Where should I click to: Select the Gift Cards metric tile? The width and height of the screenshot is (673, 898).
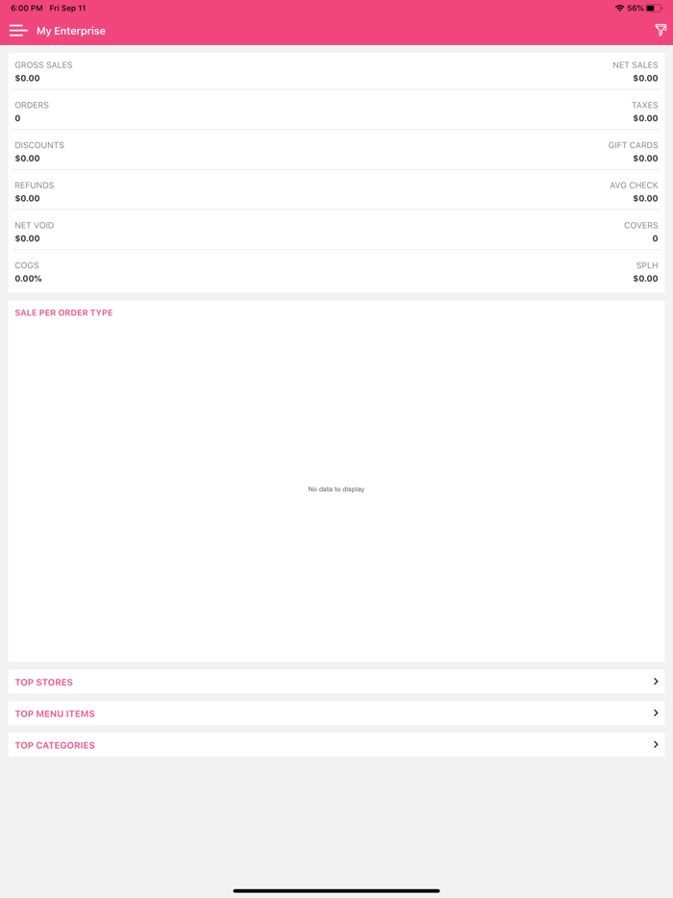(x=500, y=151)
